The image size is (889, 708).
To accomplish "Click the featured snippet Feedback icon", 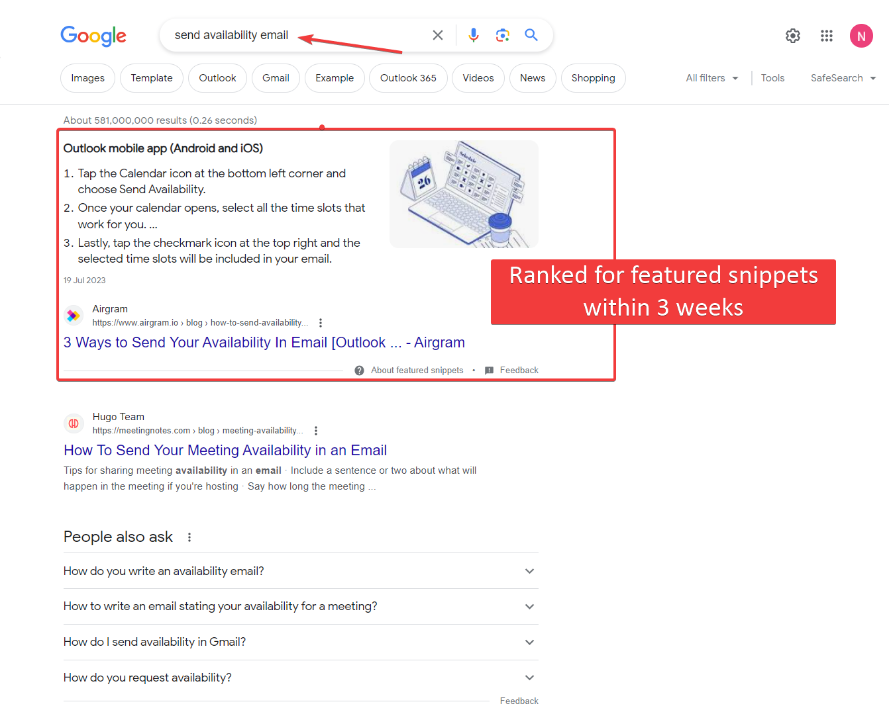I will (490, 371).
